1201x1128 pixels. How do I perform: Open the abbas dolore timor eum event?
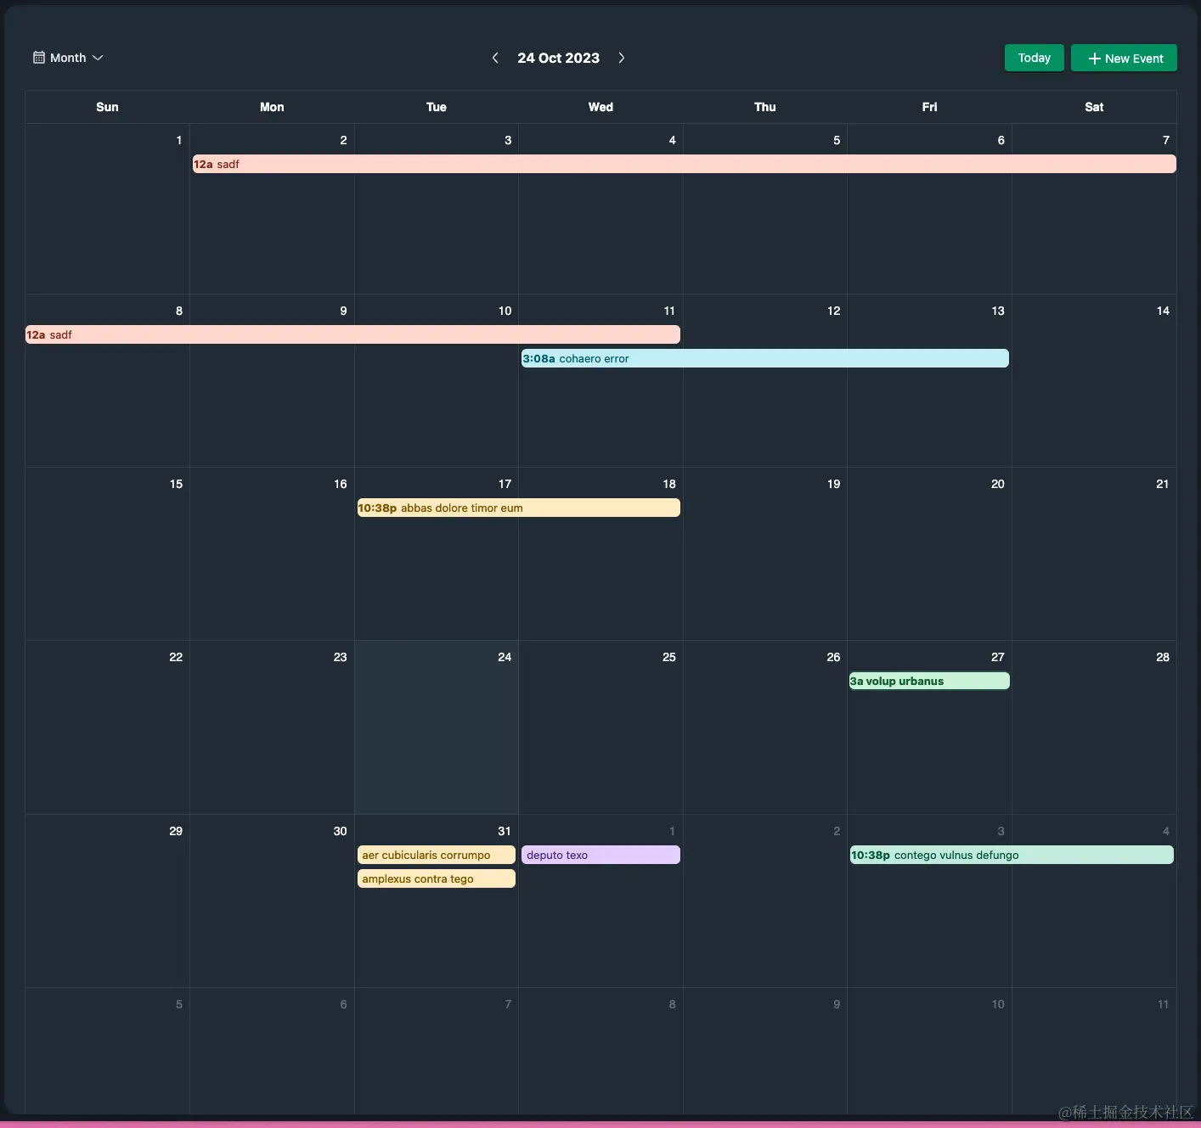tap(518, 508)
